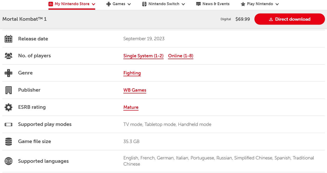
Task: Click the Digital label beside the price
Action: point(226,19)
